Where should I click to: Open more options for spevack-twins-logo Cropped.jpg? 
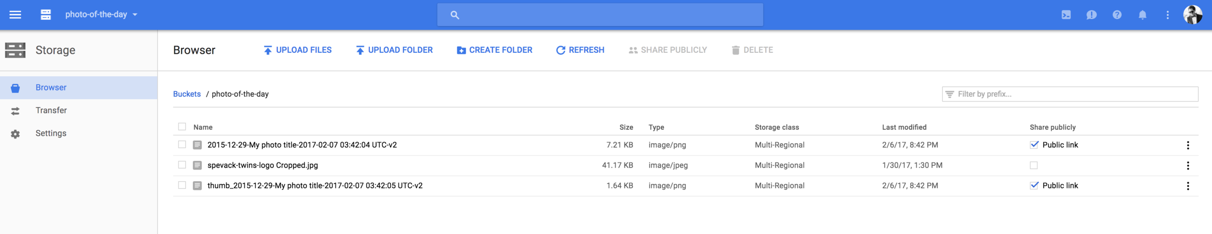(x=1188, y=166)
